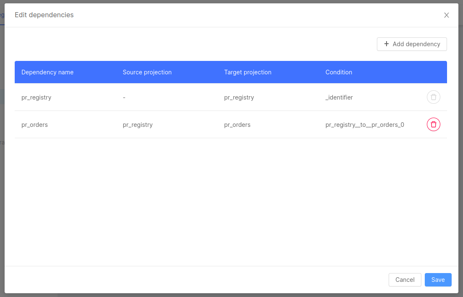Delete the pr_orders dependency with the red trash icon
This screenshot has width=463, height=297.
point(433,124)
